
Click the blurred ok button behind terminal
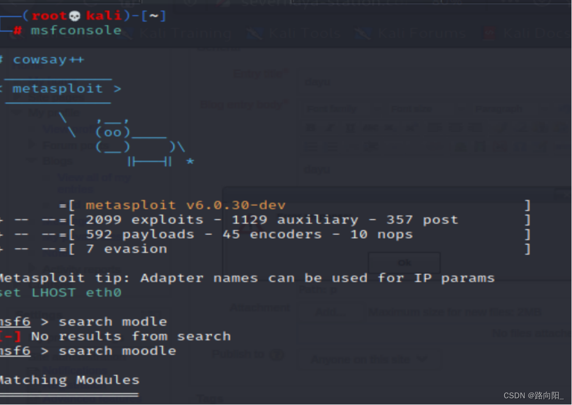[405, 262]
